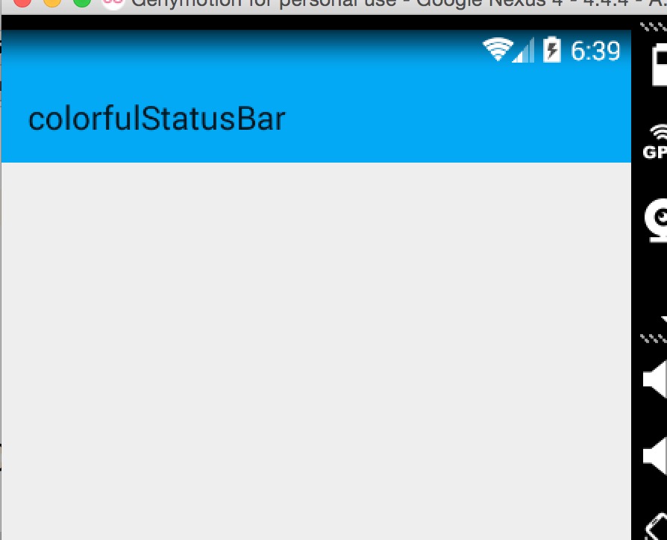
Task: Click the upper speaker volume icon
Action: [655, 379]
